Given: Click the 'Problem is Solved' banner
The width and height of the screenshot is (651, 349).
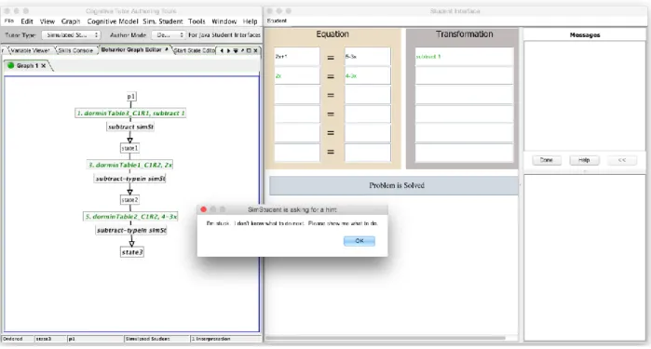Looking at the screenshot, I should pos(394,185).
